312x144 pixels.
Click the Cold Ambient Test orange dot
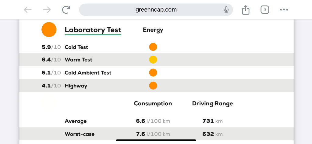153,72
